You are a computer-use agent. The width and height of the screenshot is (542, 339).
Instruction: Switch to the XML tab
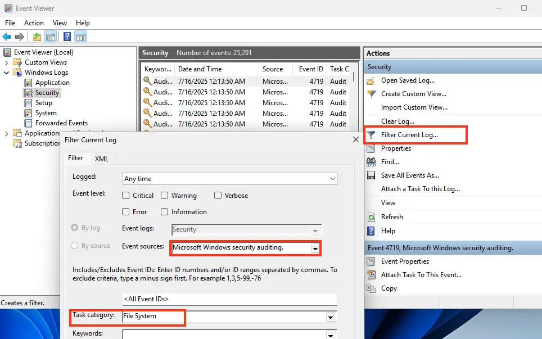[102, 159]
